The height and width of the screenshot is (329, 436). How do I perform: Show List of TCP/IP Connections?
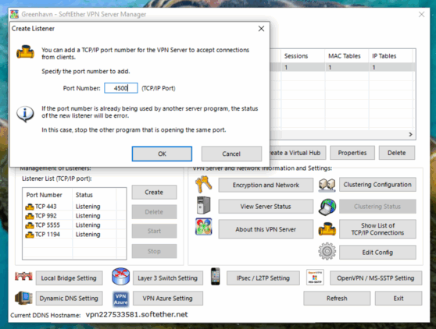pos(377,229)
